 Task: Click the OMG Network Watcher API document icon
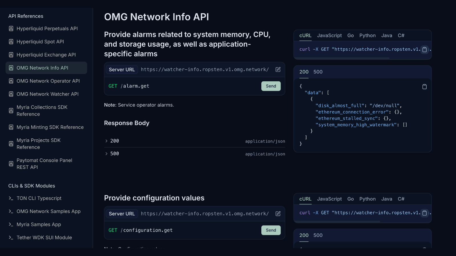tap(11, 94)
